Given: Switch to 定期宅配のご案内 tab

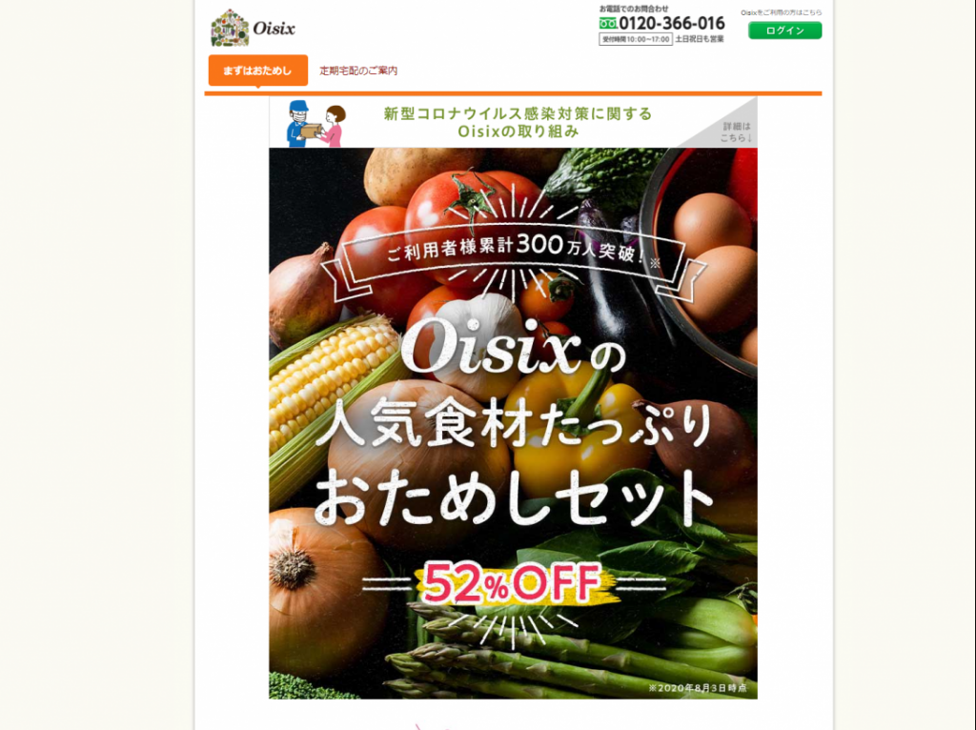Looking at the screenshot, I should (358, 71).
